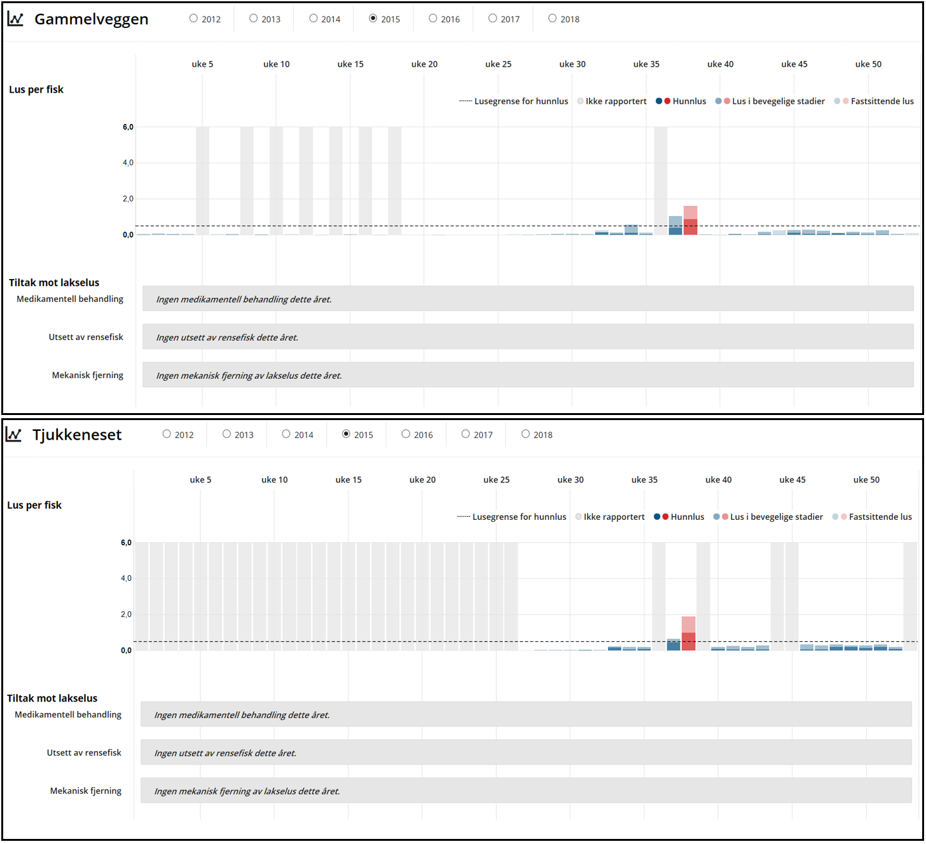Click Tjukkeneset's 'Mekanisk fjerning' label
Screen dimensions: 926x844
click(x=86, y=791)
